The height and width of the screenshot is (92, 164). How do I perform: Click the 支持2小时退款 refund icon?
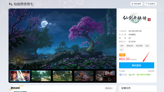138,75
